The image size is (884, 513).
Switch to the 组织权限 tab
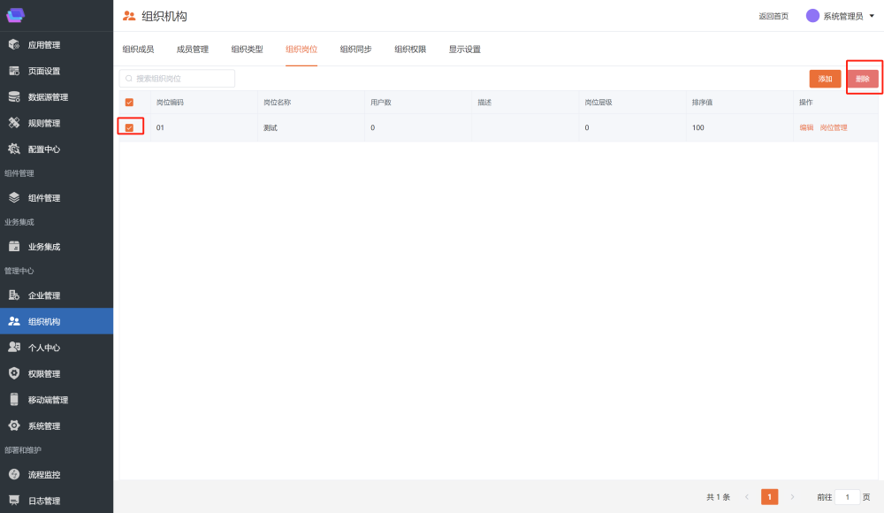tap(410, 50)
